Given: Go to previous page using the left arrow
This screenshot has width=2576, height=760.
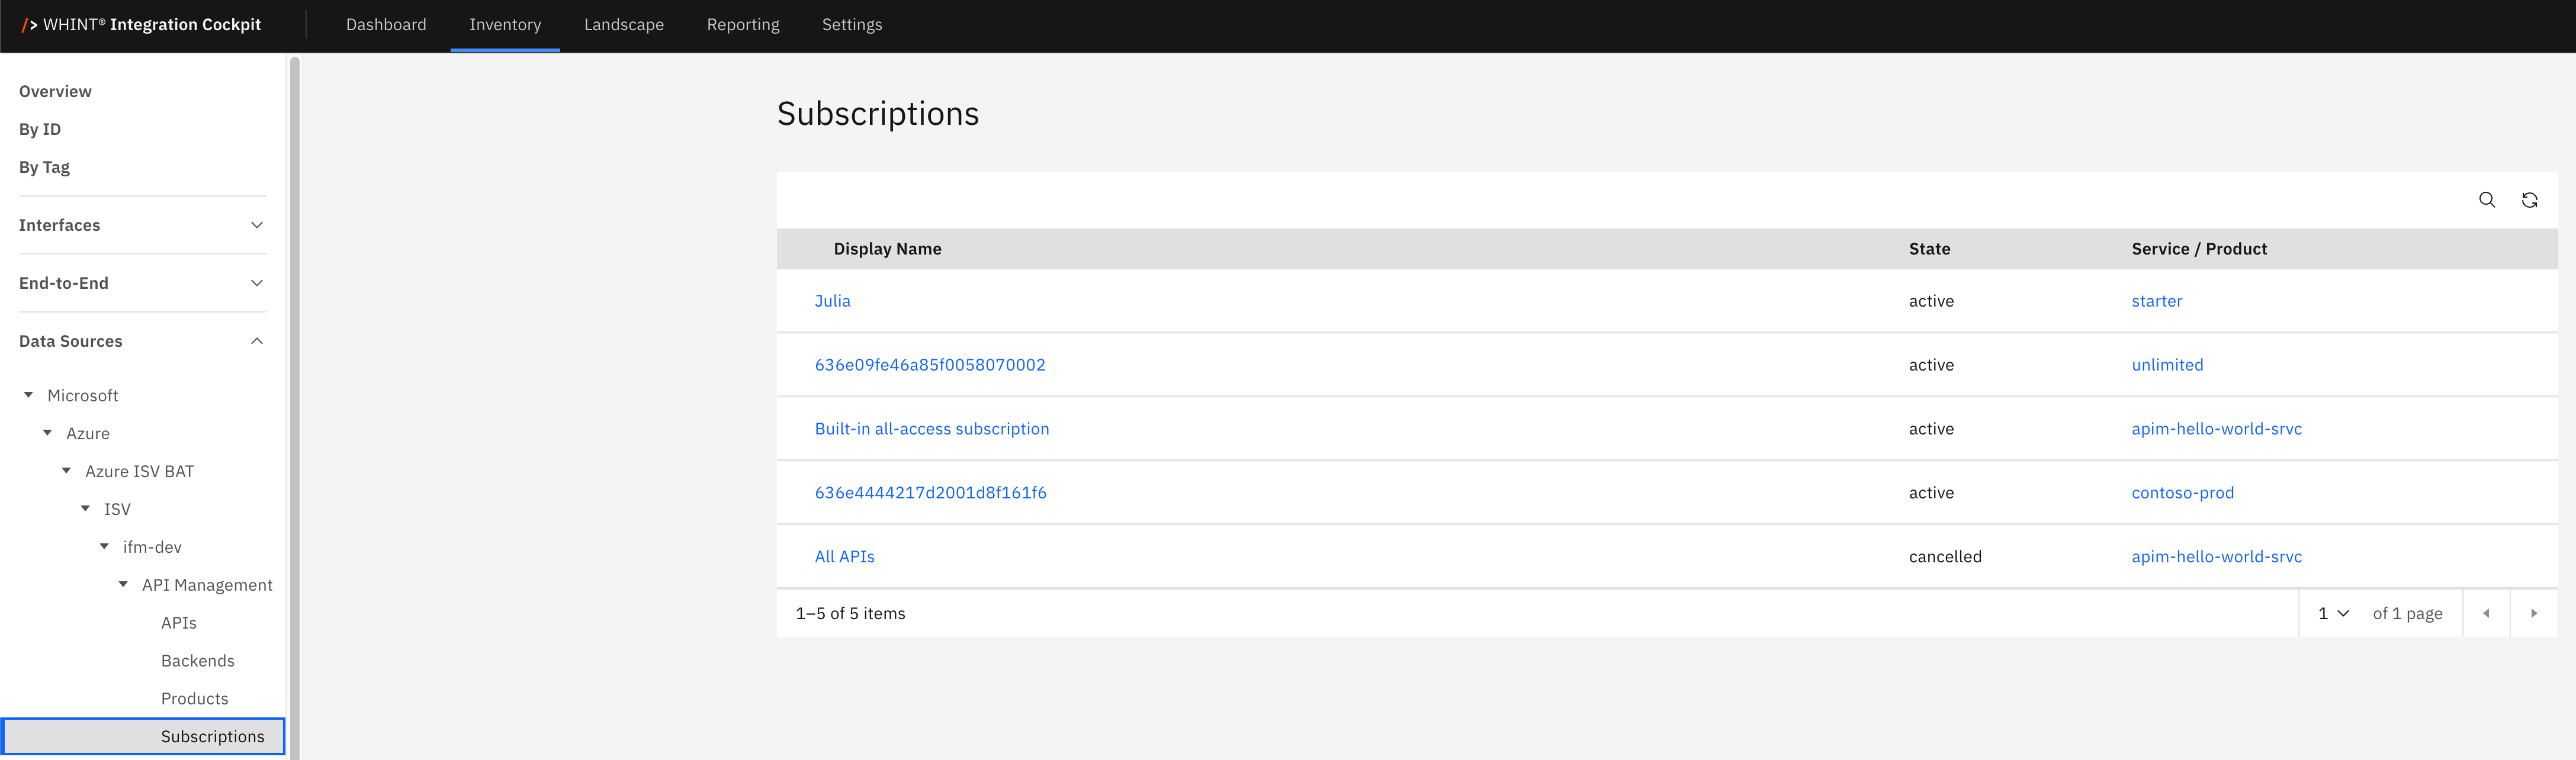Looking at the screenshot, I should click(2485, 613).
